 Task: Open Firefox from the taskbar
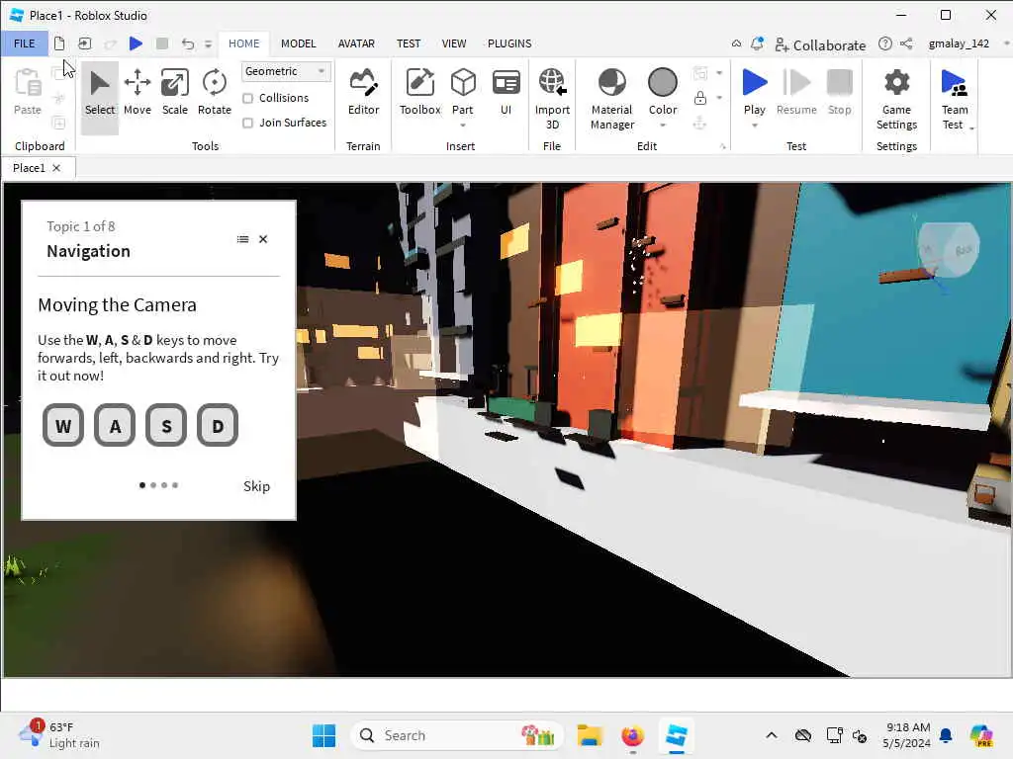pyautogui.click(x=632, y=735)
